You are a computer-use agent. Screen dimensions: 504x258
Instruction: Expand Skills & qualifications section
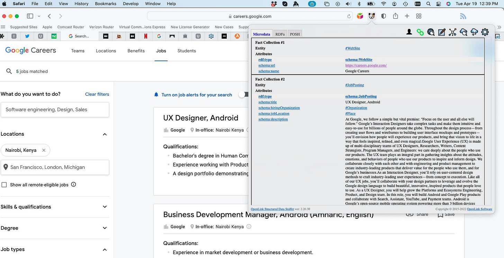click(x=105, y=207)
